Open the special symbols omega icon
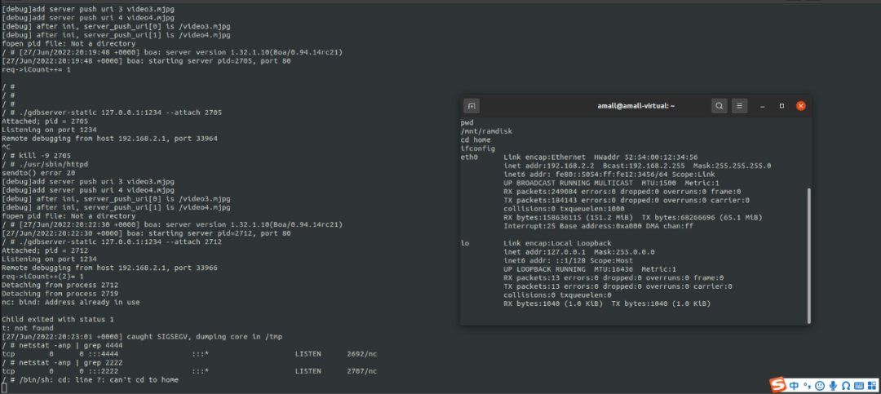The width and height of the screenshot is (881, 394). click(x=846, y=386)
